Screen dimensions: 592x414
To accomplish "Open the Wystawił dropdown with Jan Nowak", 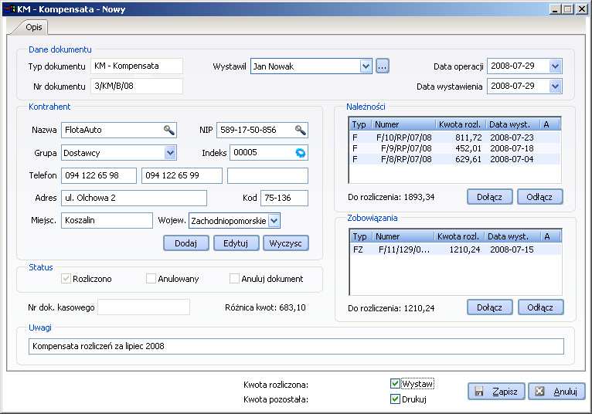I will 366,66.
